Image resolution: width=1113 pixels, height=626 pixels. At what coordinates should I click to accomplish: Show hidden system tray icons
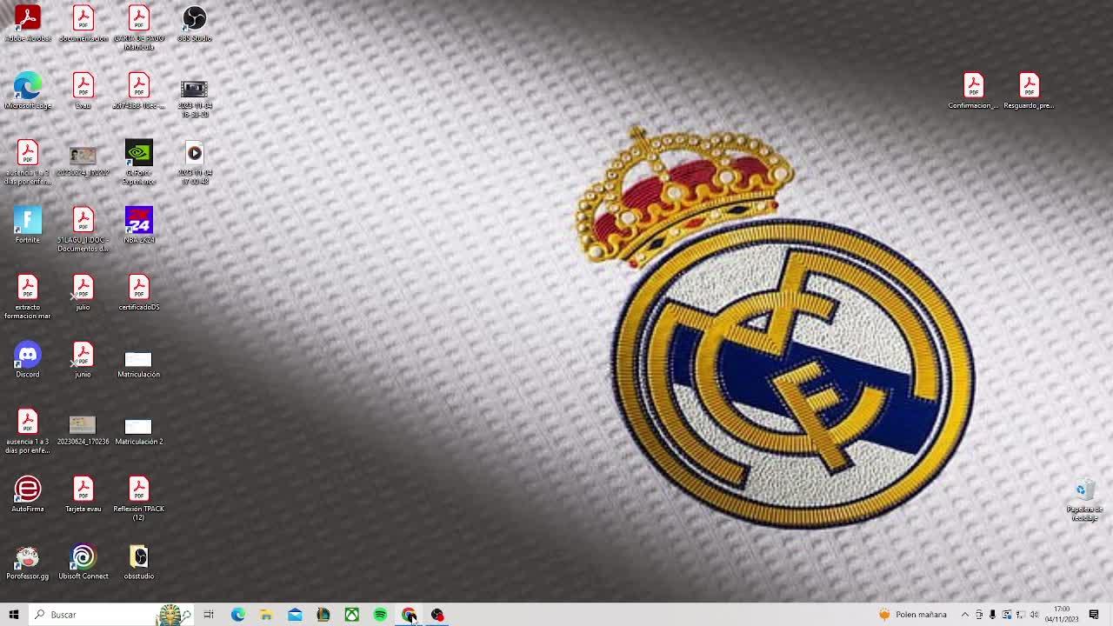pyautogui.click(x=964, y=615)
